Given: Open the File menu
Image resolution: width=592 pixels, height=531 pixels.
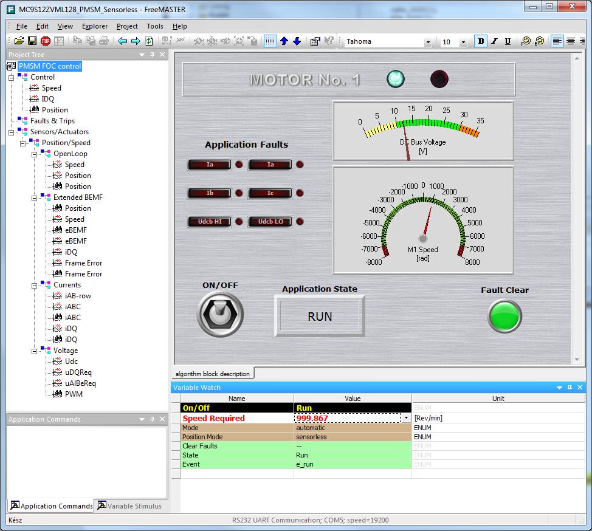Looking at the screenshot, I should [x=22, y=26].
